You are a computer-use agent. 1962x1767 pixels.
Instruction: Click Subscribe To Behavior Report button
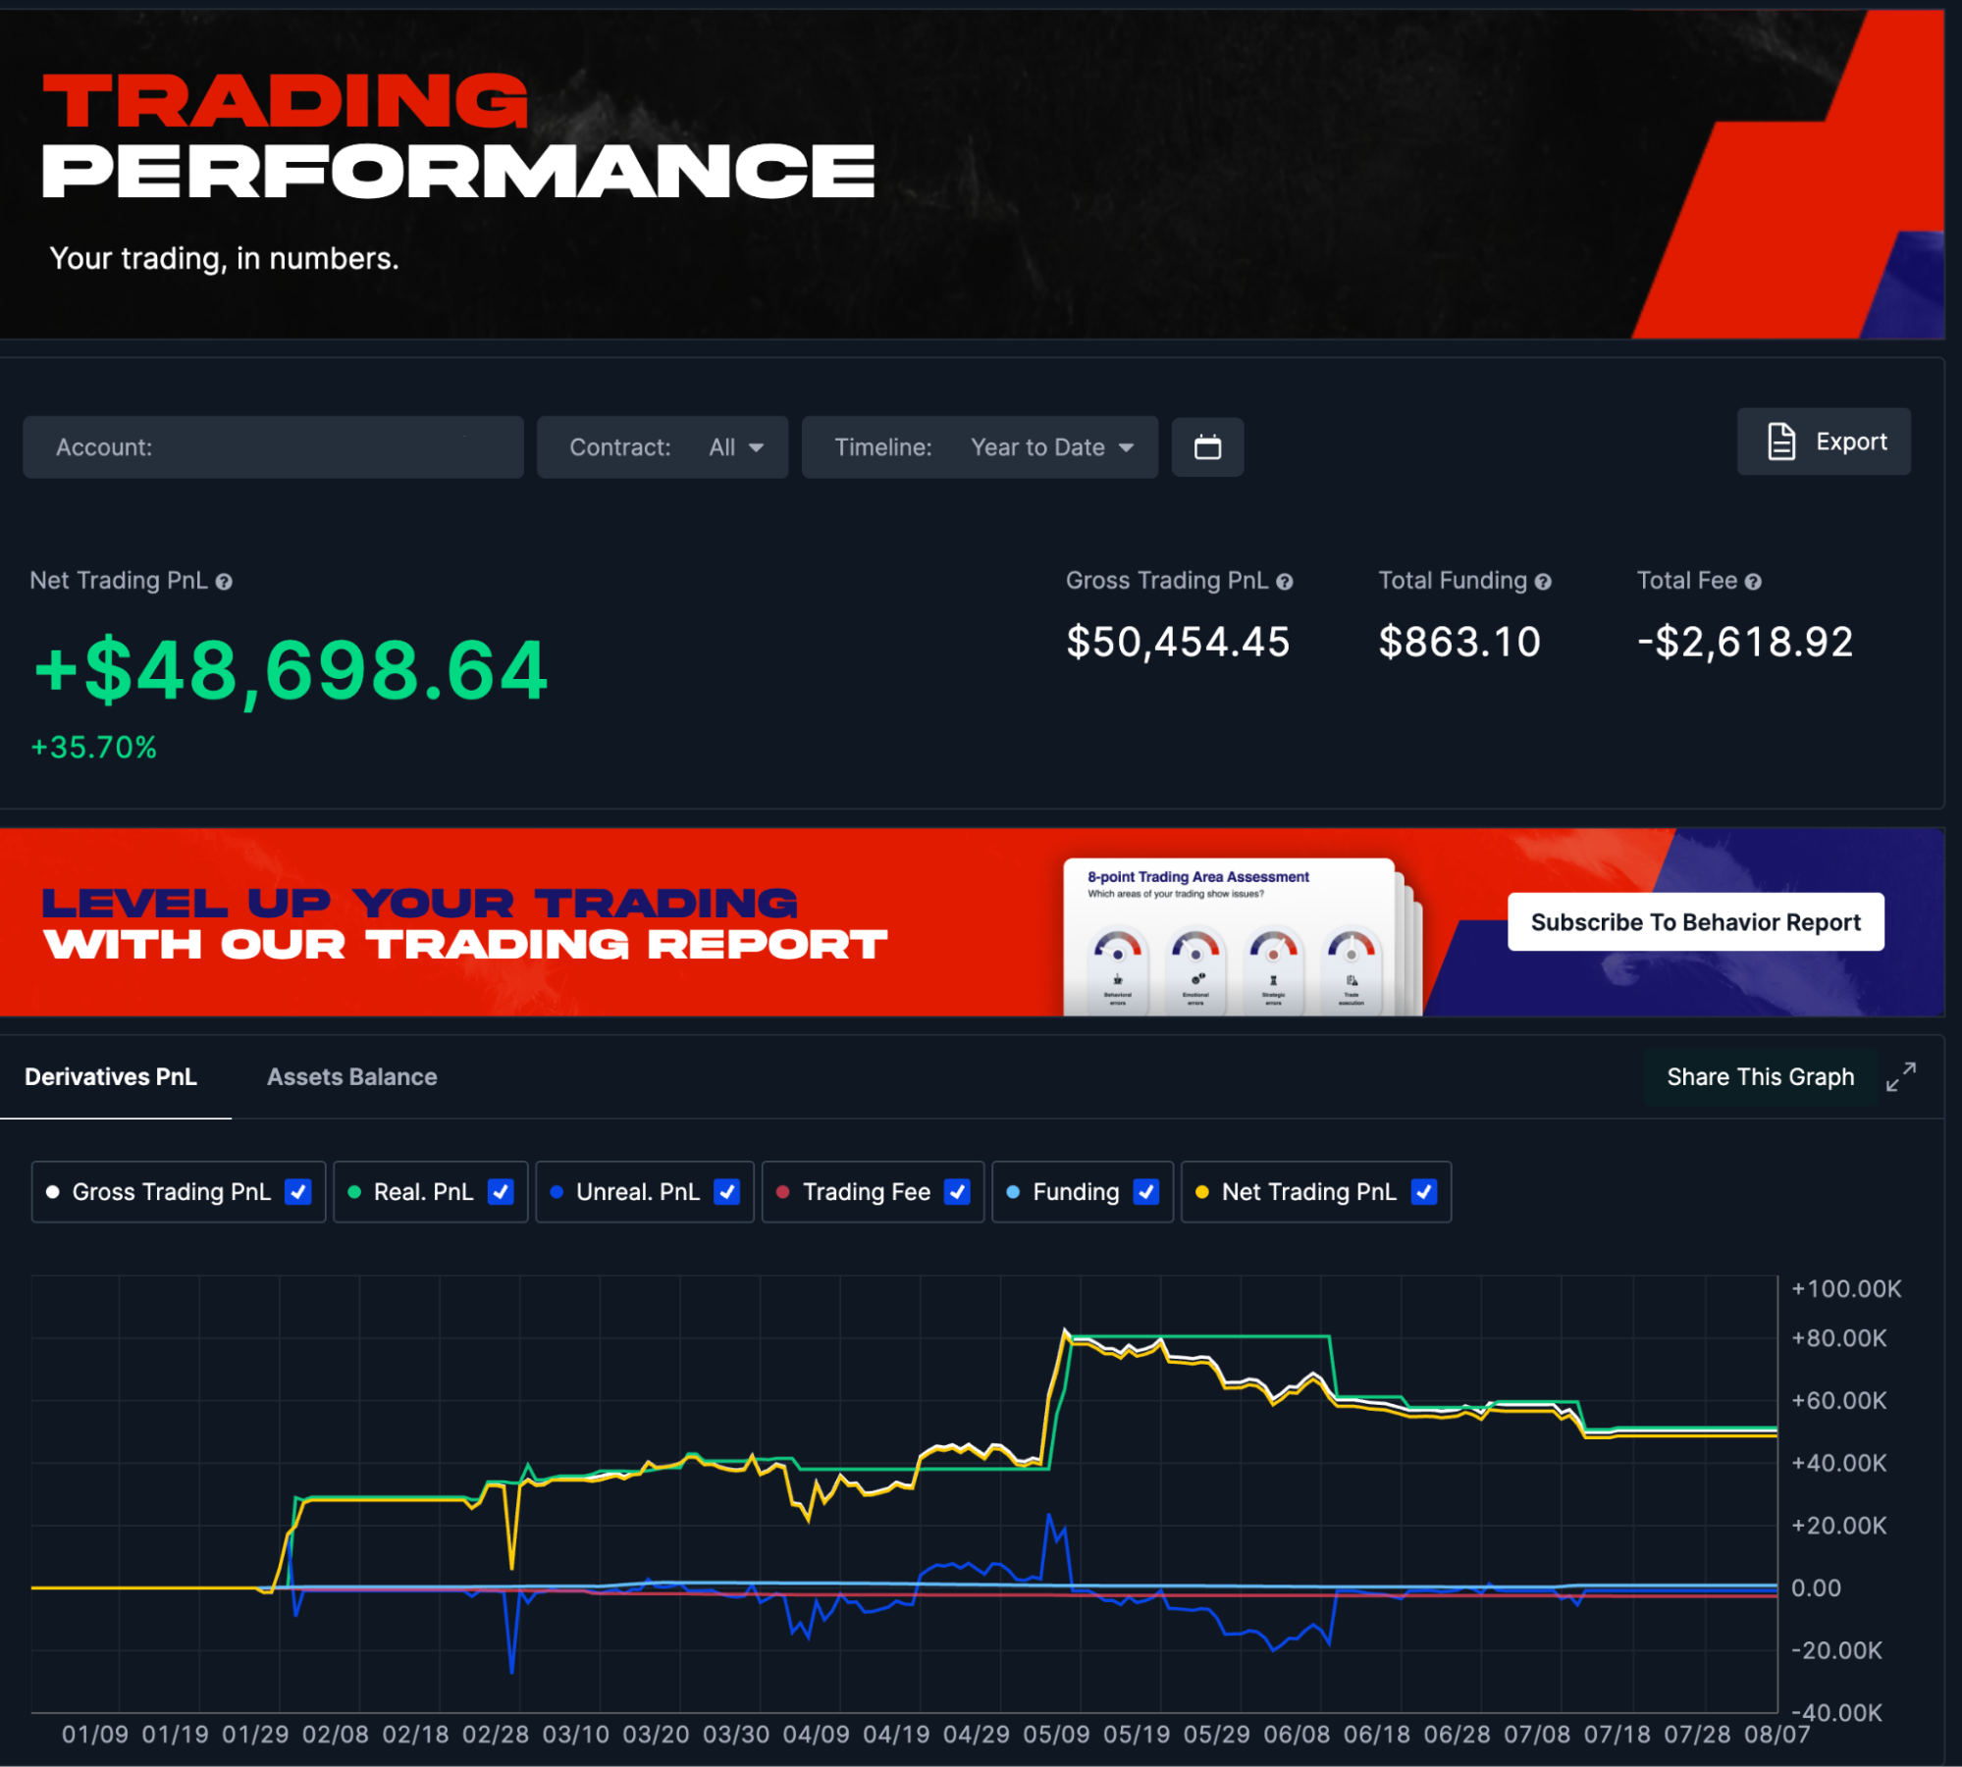pyautogui.click(x=1695, y=922)
